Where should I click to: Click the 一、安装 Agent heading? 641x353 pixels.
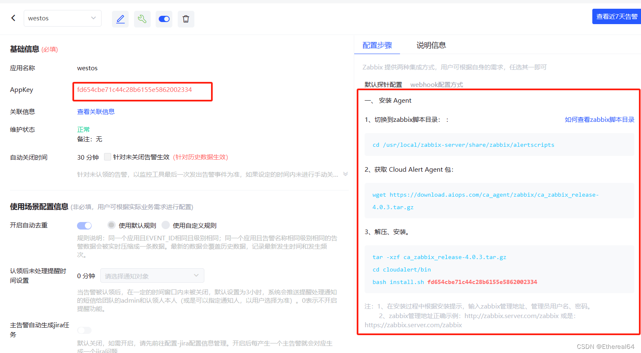[x=388, y=101]
